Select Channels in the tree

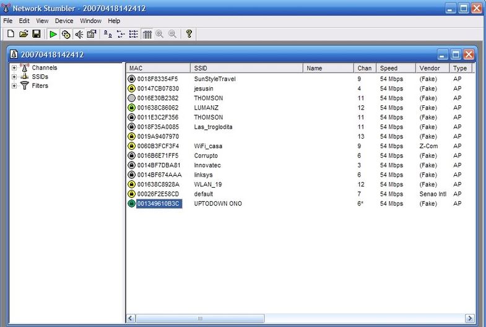pos(45,68)
